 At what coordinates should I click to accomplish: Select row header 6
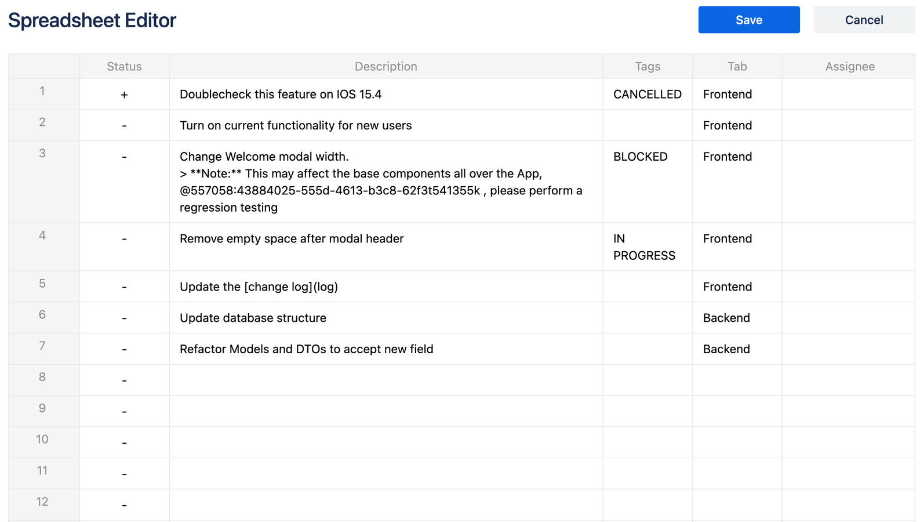coord(43,318)
